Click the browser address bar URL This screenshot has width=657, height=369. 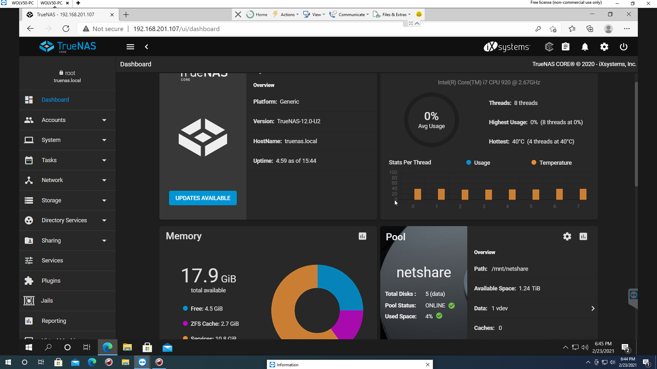pos(176,29)
